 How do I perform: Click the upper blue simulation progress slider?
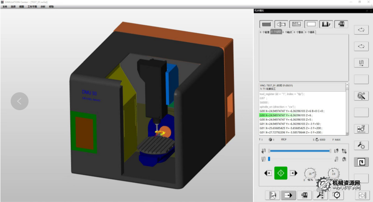(x=300, y=151)
